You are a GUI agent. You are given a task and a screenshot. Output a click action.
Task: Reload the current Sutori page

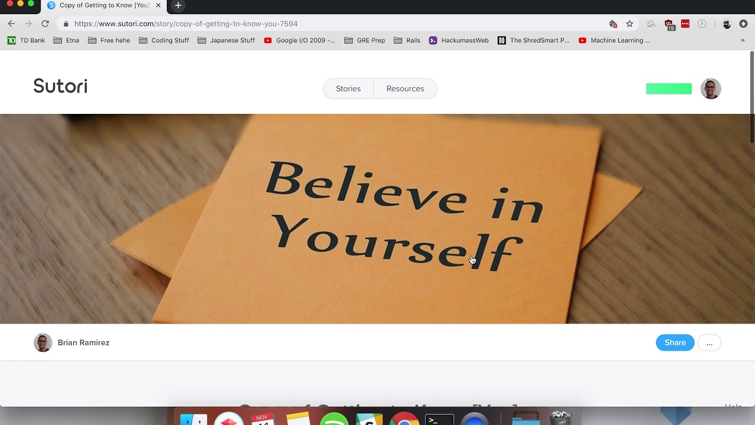pyautogui.click(x=45, y=24)
